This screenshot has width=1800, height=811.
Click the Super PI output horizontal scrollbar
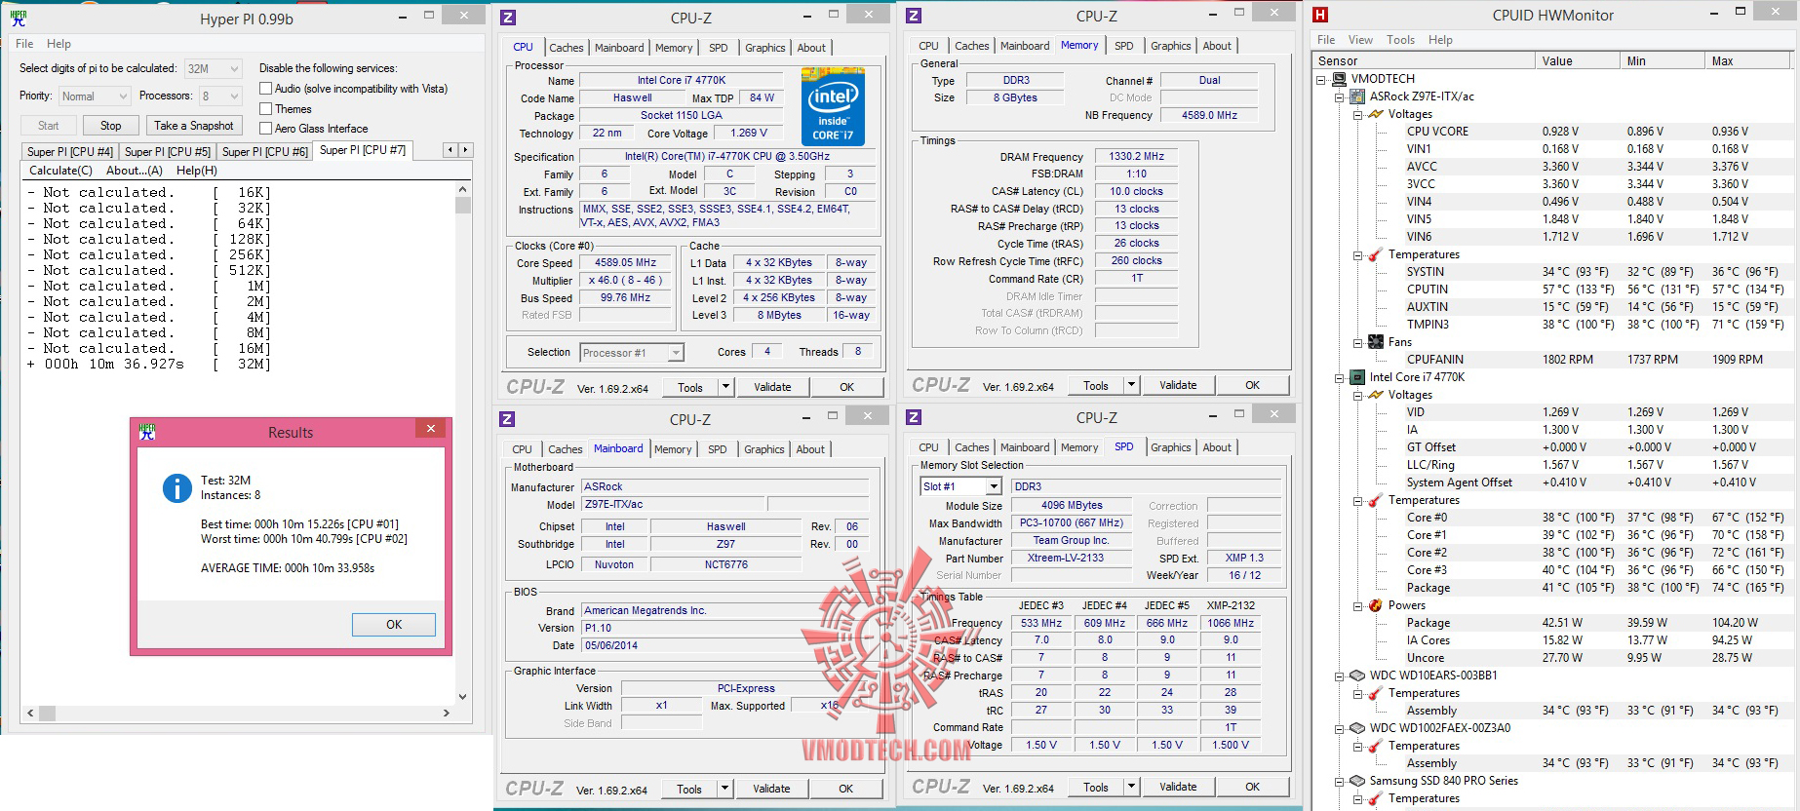tap(239, 713)
